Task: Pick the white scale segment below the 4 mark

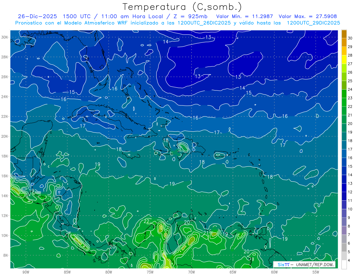Action: [x=344, y=265]
